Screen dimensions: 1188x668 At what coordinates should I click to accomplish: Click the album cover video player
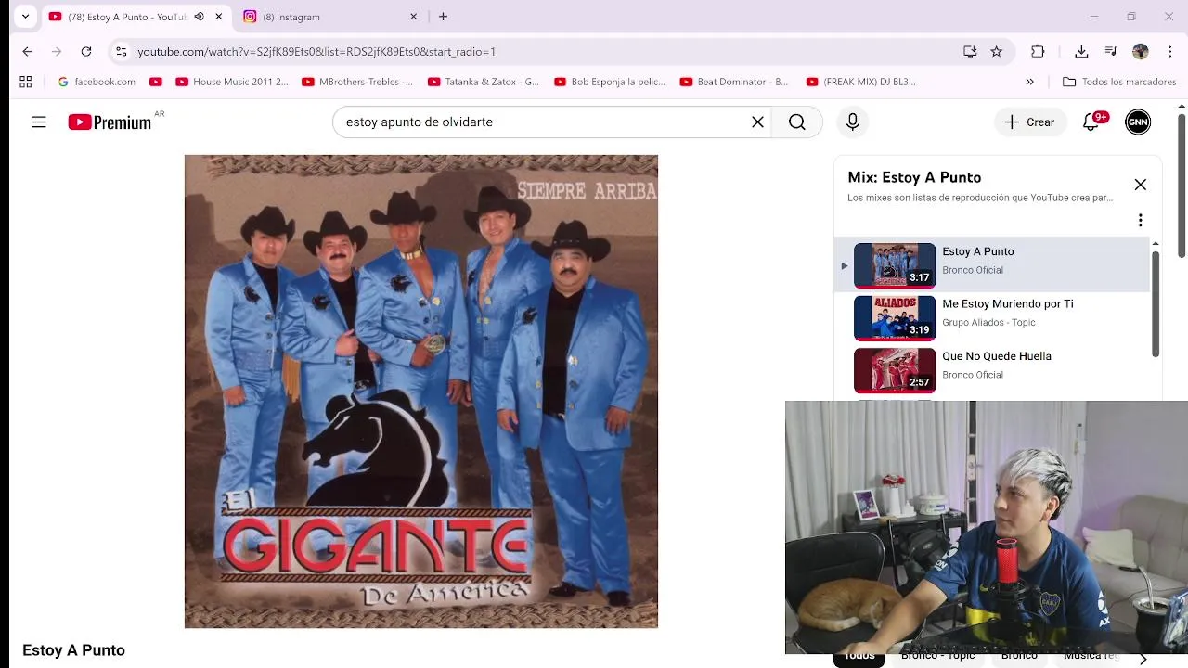click(x=421, y=392)
